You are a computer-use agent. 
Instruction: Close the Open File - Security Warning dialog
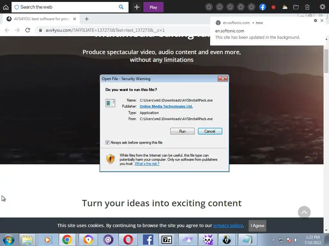[x=223, y=79]
